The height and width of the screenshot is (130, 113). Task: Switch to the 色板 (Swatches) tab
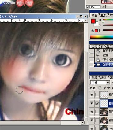tap(104, 15)
